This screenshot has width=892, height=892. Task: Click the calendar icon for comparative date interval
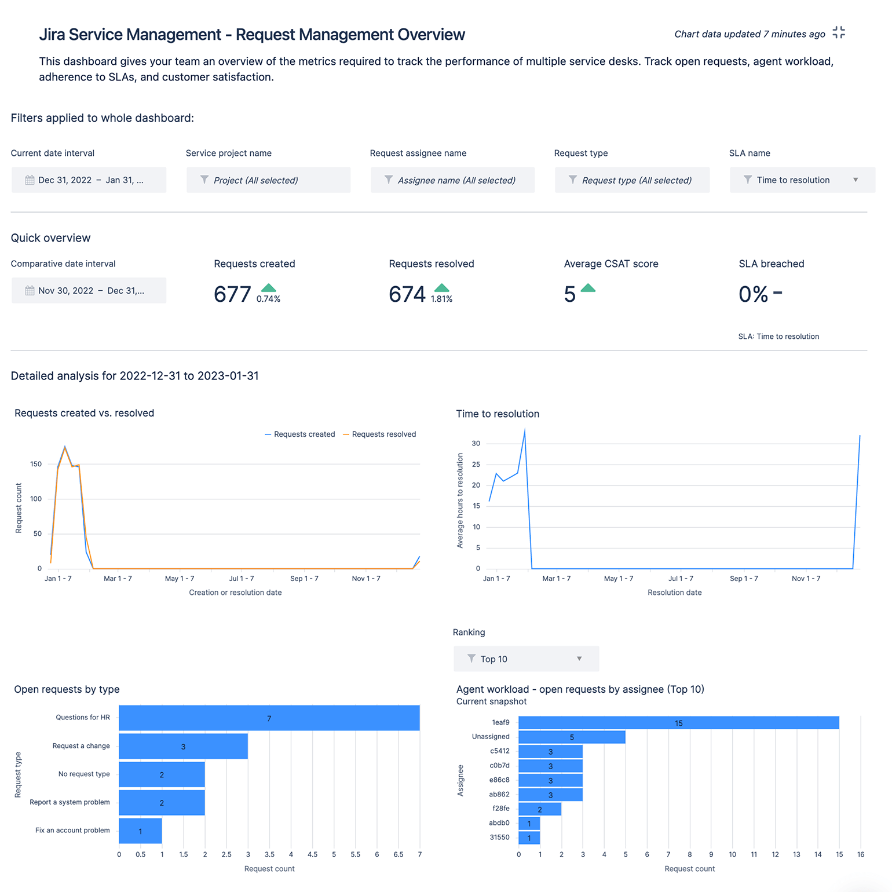[30, 290]
